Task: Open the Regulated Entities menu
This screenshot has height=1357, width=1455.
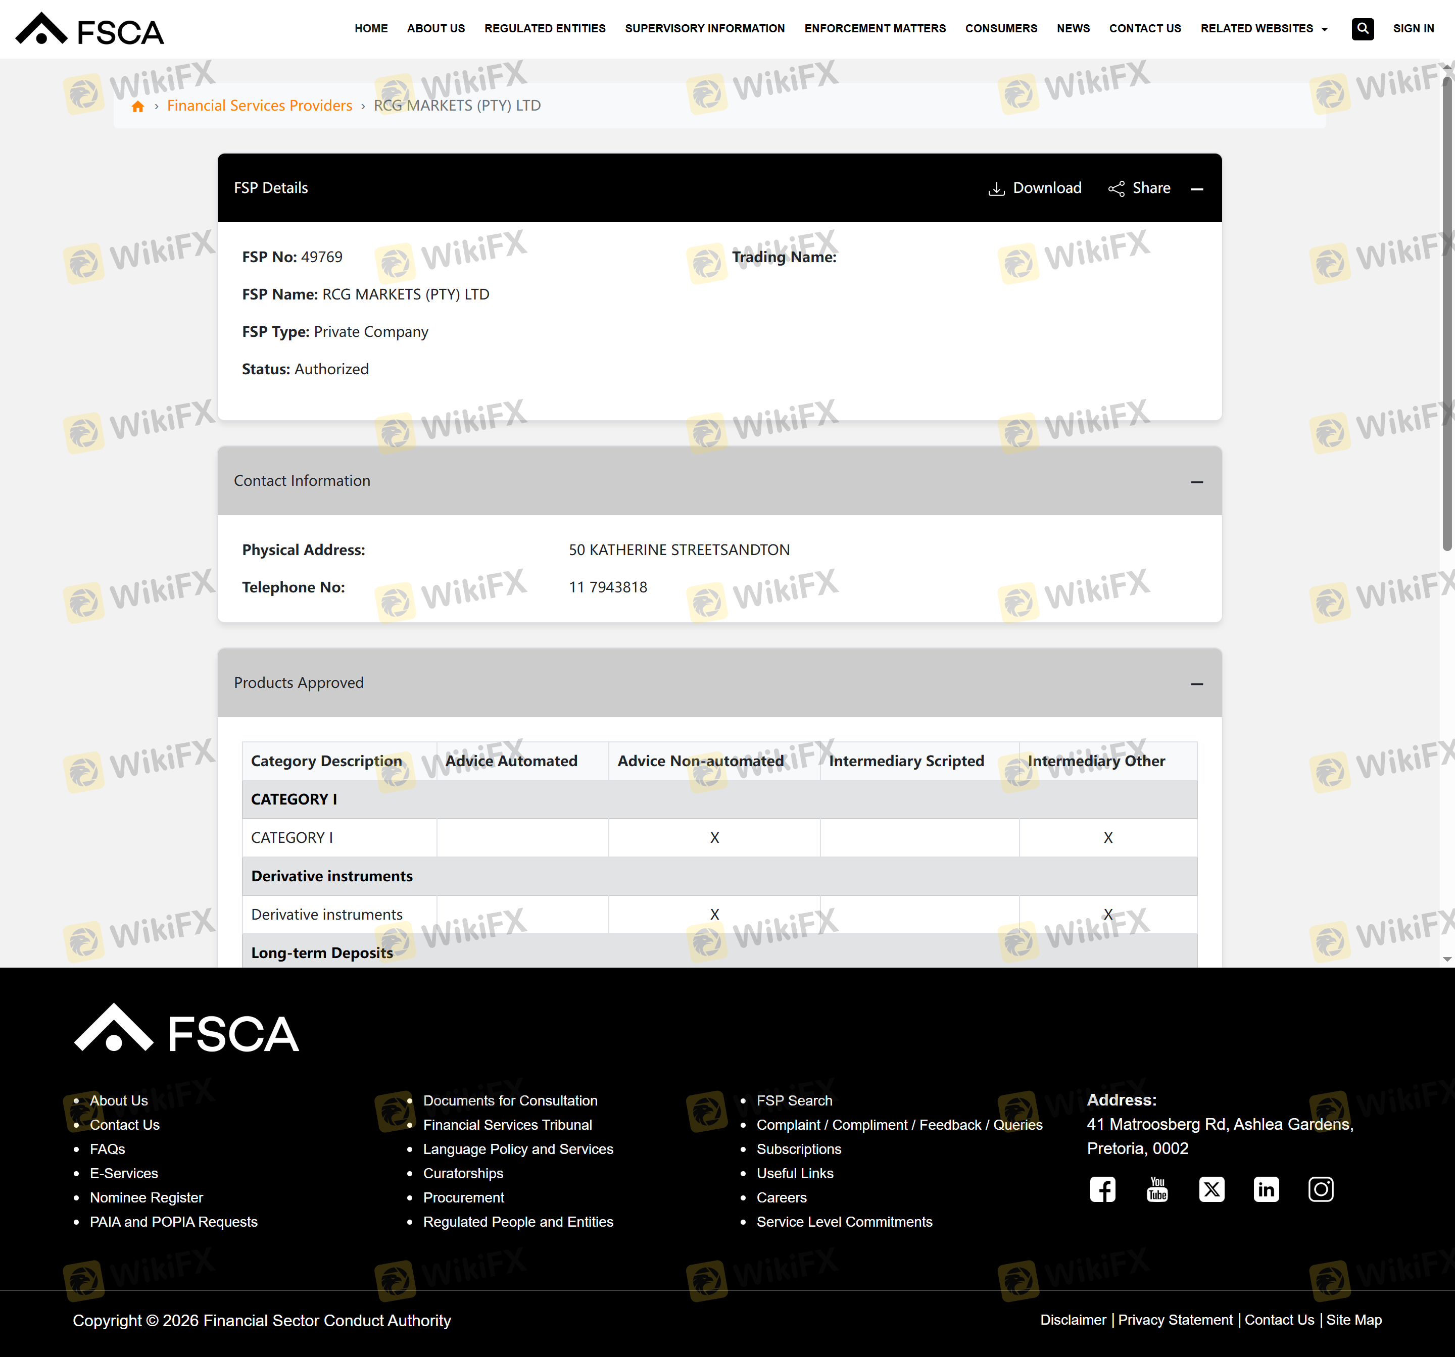Action: tap(545, 28)
